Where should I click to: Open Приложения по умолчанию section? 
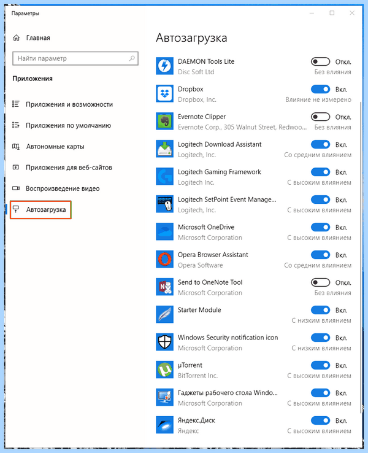[69, 125]
